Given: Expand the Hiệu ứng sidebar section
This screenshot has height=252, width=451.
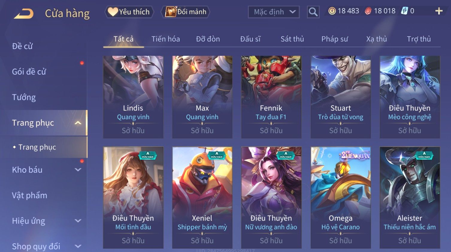Looking at the screenshot, I should pyautogui.click(x=78, y=221).
